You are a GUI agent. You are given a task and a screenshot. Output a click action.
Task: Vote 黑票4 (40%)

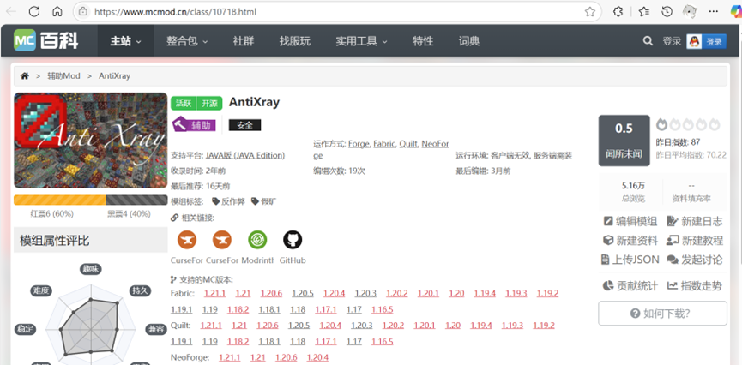point(128,214)
